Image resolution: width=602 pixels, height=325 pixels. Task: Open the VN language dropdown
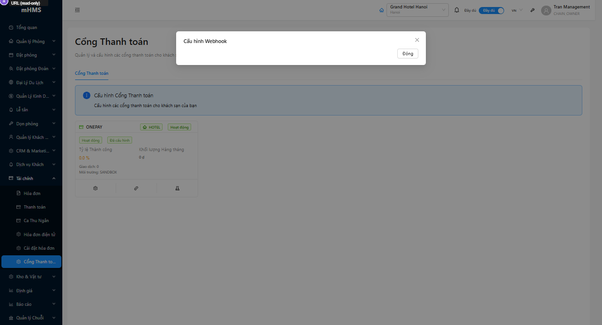[515, 9]
